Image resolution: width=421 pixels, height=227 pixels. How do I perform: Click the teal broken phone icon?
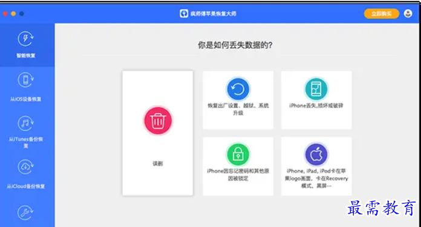pos(316,89)
